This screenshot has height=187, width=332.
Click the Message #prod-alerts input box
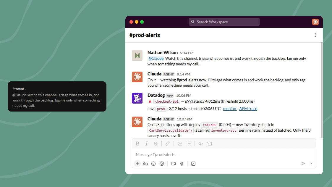point(224,154)
